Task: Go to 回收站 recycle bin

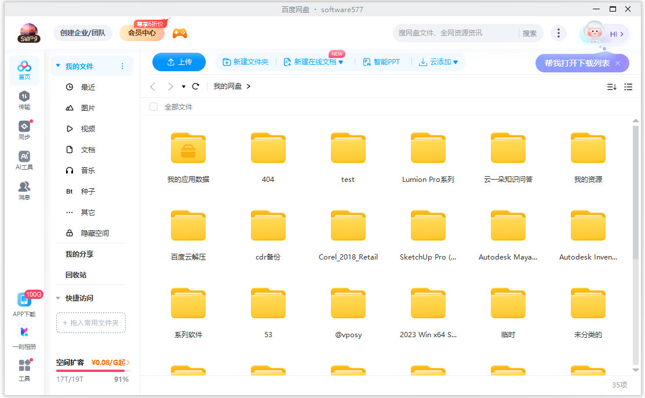Action: 76,275
